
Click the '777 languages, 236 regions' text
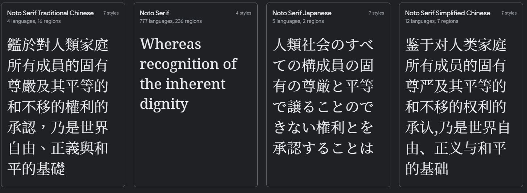[x=171, y=21]
